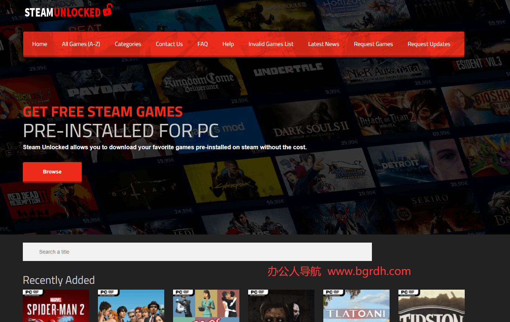
Task: Open the FAQ page
Action: (203, 44)
